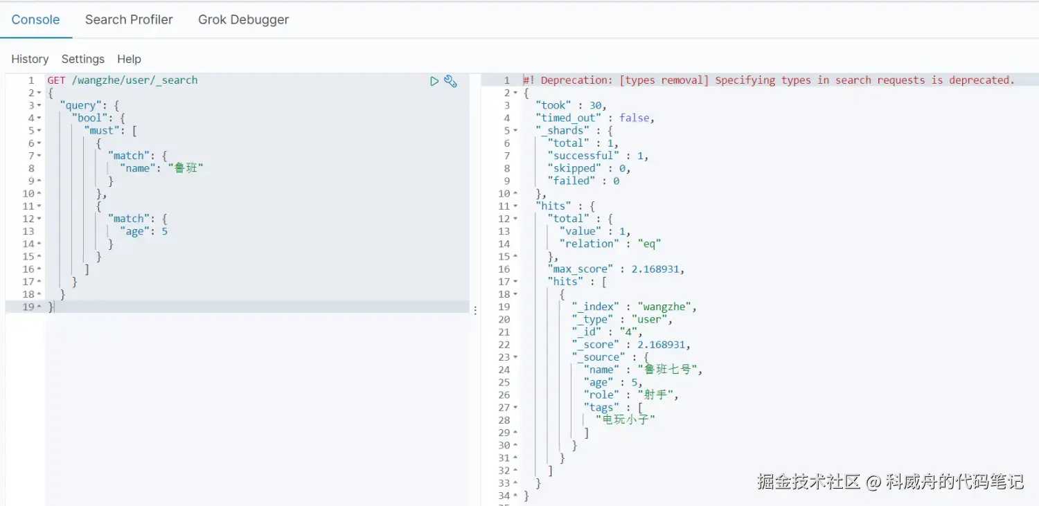Image resolution: width=1039 pixels, height=506 pixels.
Task: Click the "_id" : "4" line
Action: (607, 332)
